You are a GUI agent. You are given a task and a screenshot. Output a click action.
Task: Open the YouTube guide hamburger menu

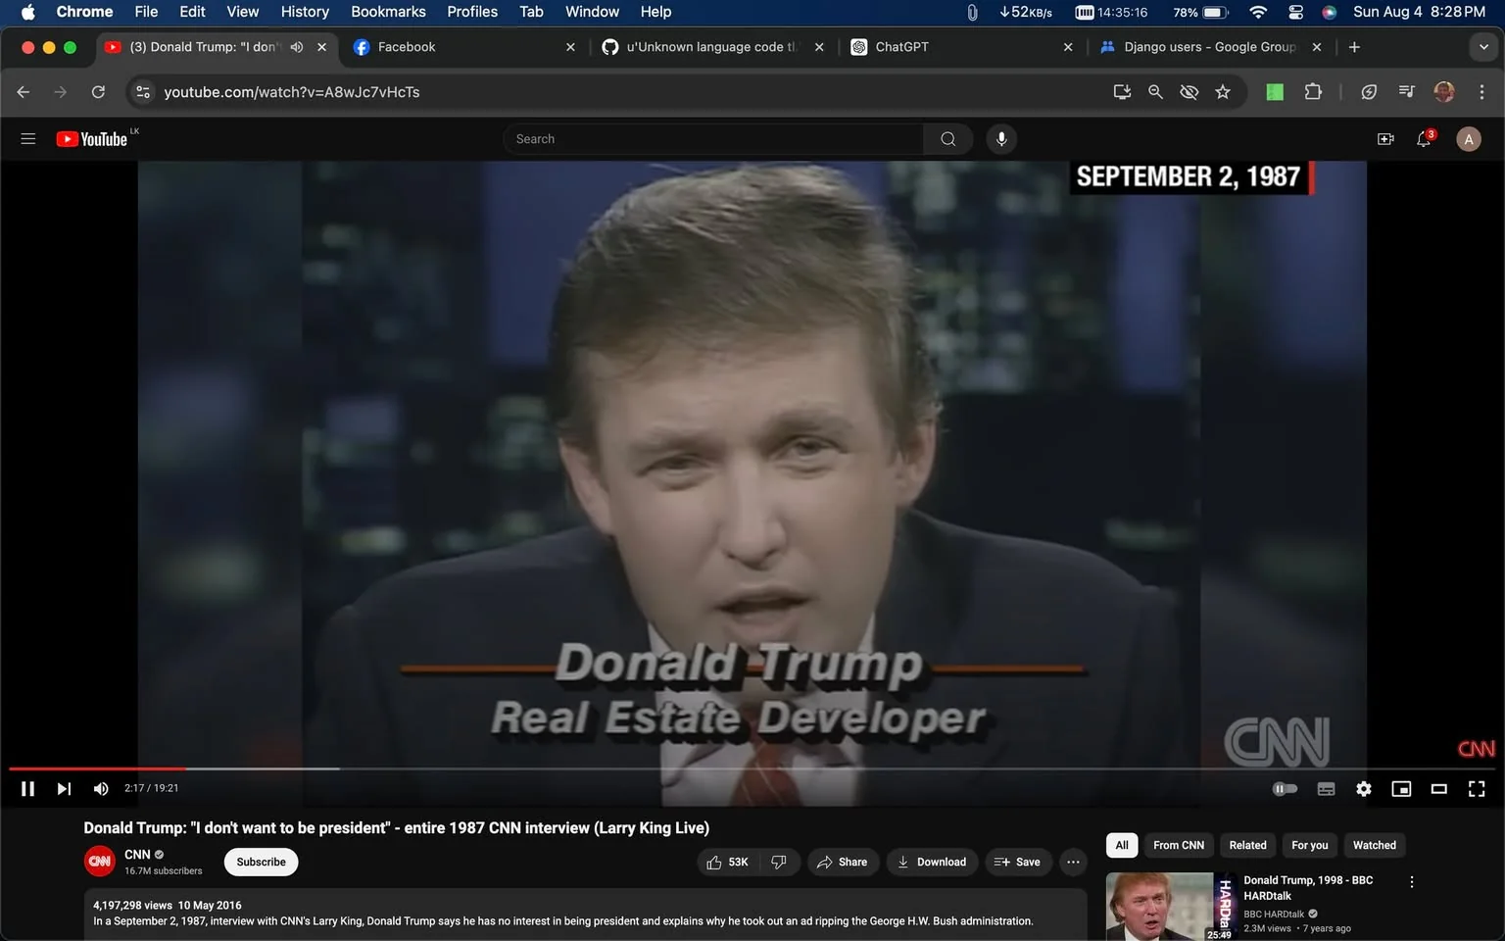[28, 139]
